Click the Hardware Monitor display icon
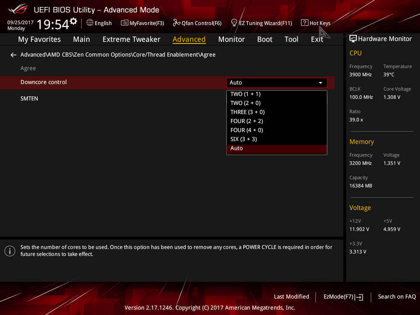The height and width of the screenshot is (315, 420). (x=353, y=39)
